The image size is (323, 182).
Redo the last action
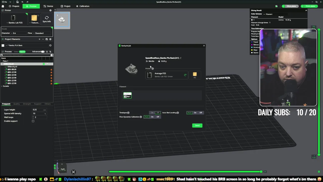pyautogui.click(x=27, y=2)
